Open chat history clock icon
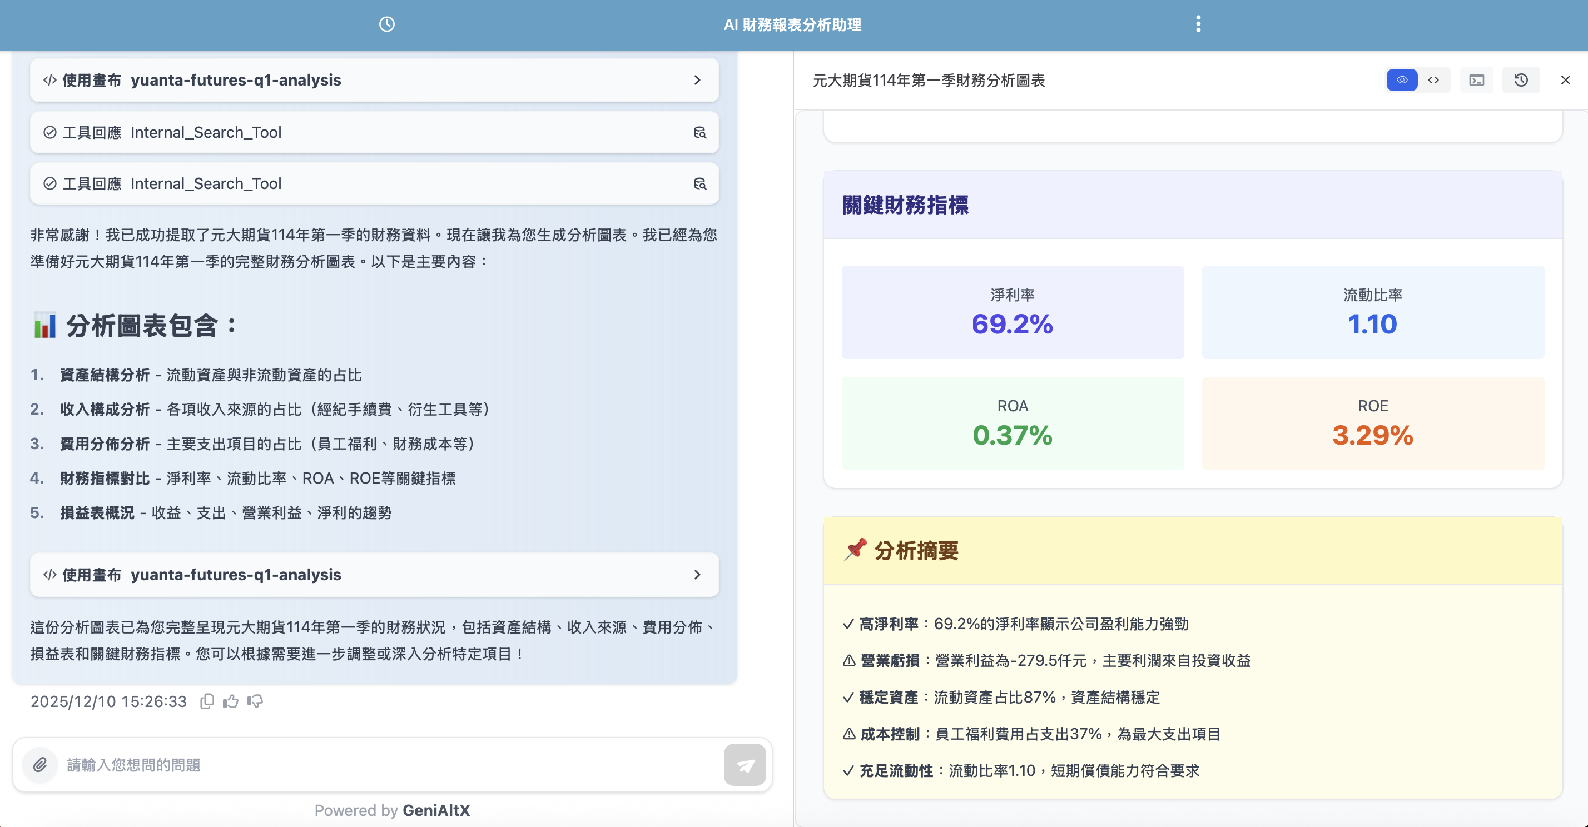The image size is (1588, 827). tap(386, 24)
